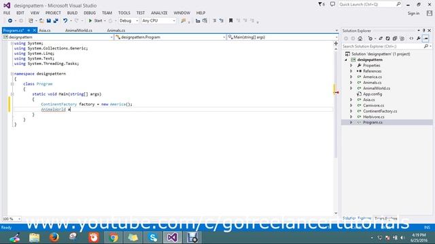Switch to the Asia.cs tab

click(x=45, y=30)
